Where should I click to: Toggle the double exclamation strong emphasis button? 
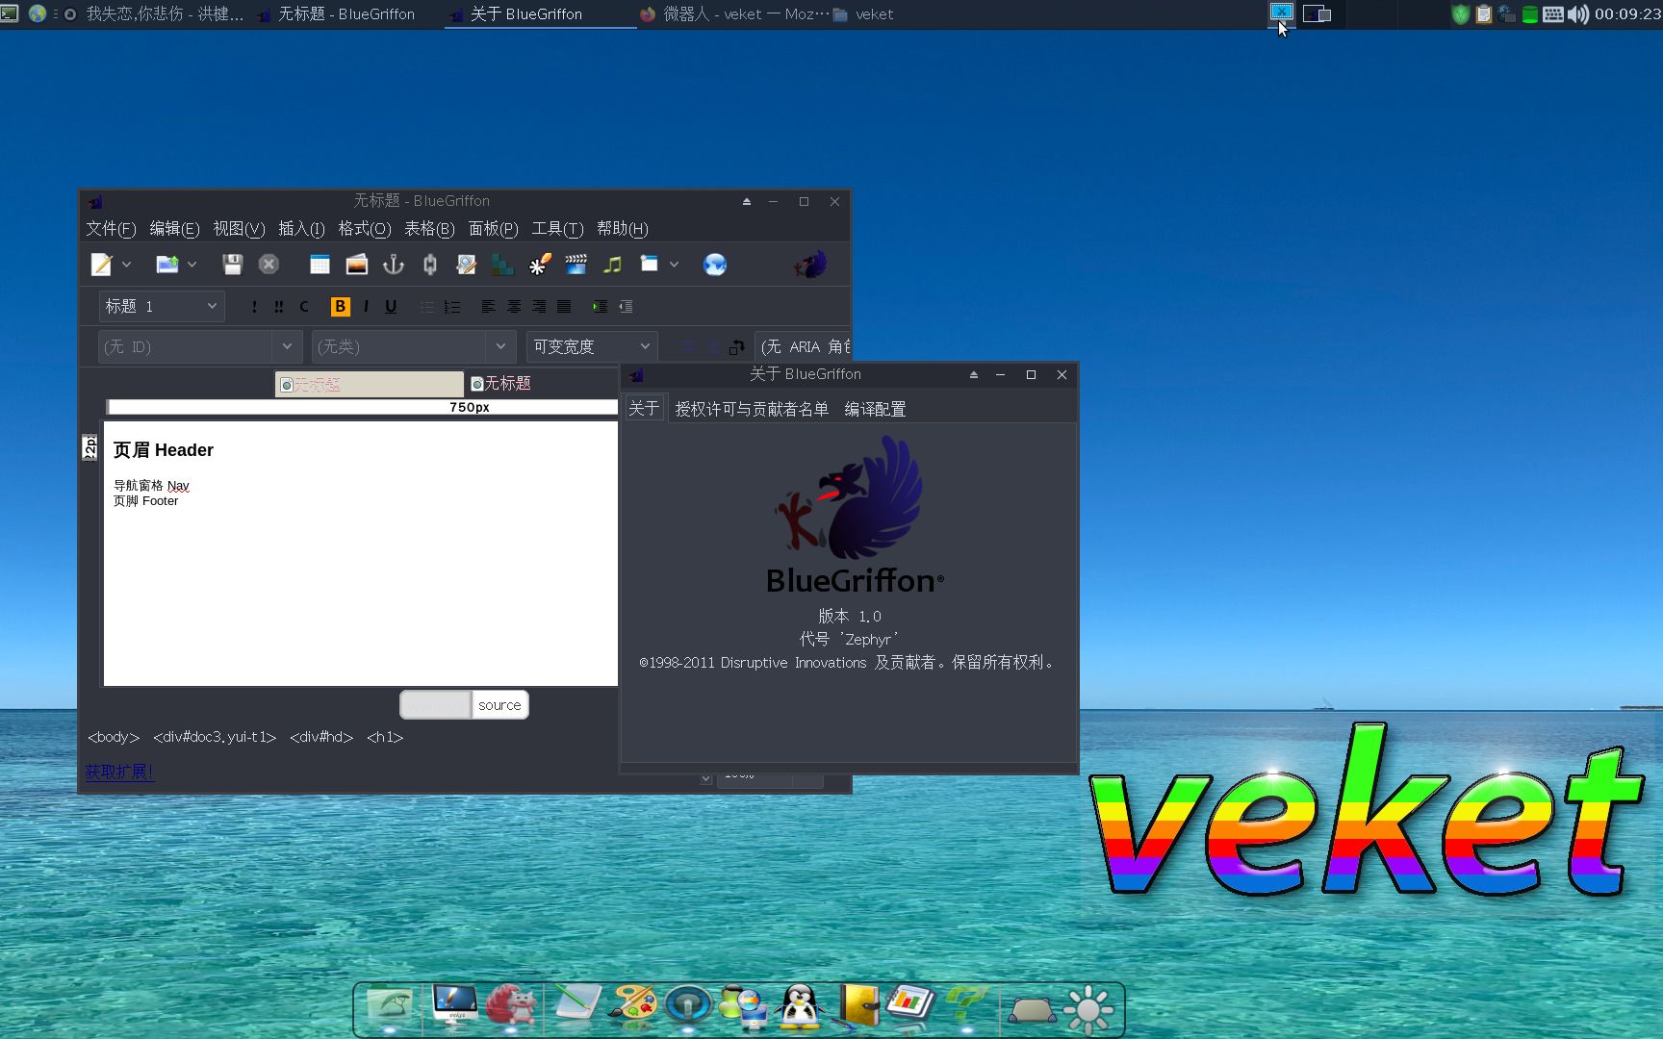pos(279,307)
